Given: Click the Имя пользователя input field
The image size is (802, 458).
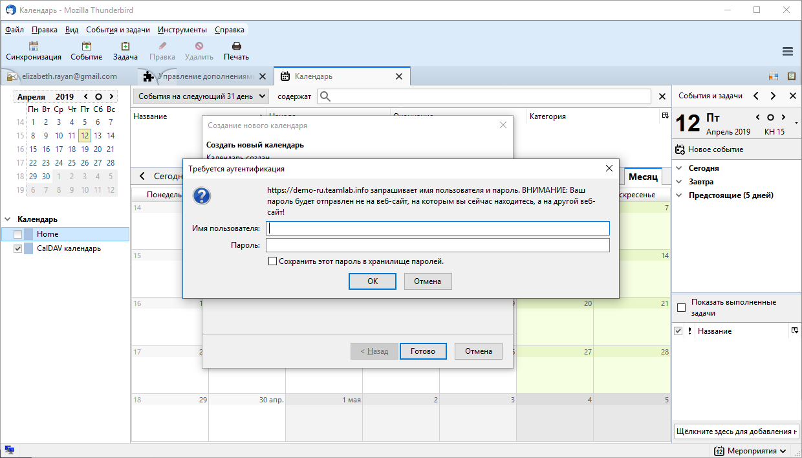Looking at the screenshot, I should (x=438, y=228).
